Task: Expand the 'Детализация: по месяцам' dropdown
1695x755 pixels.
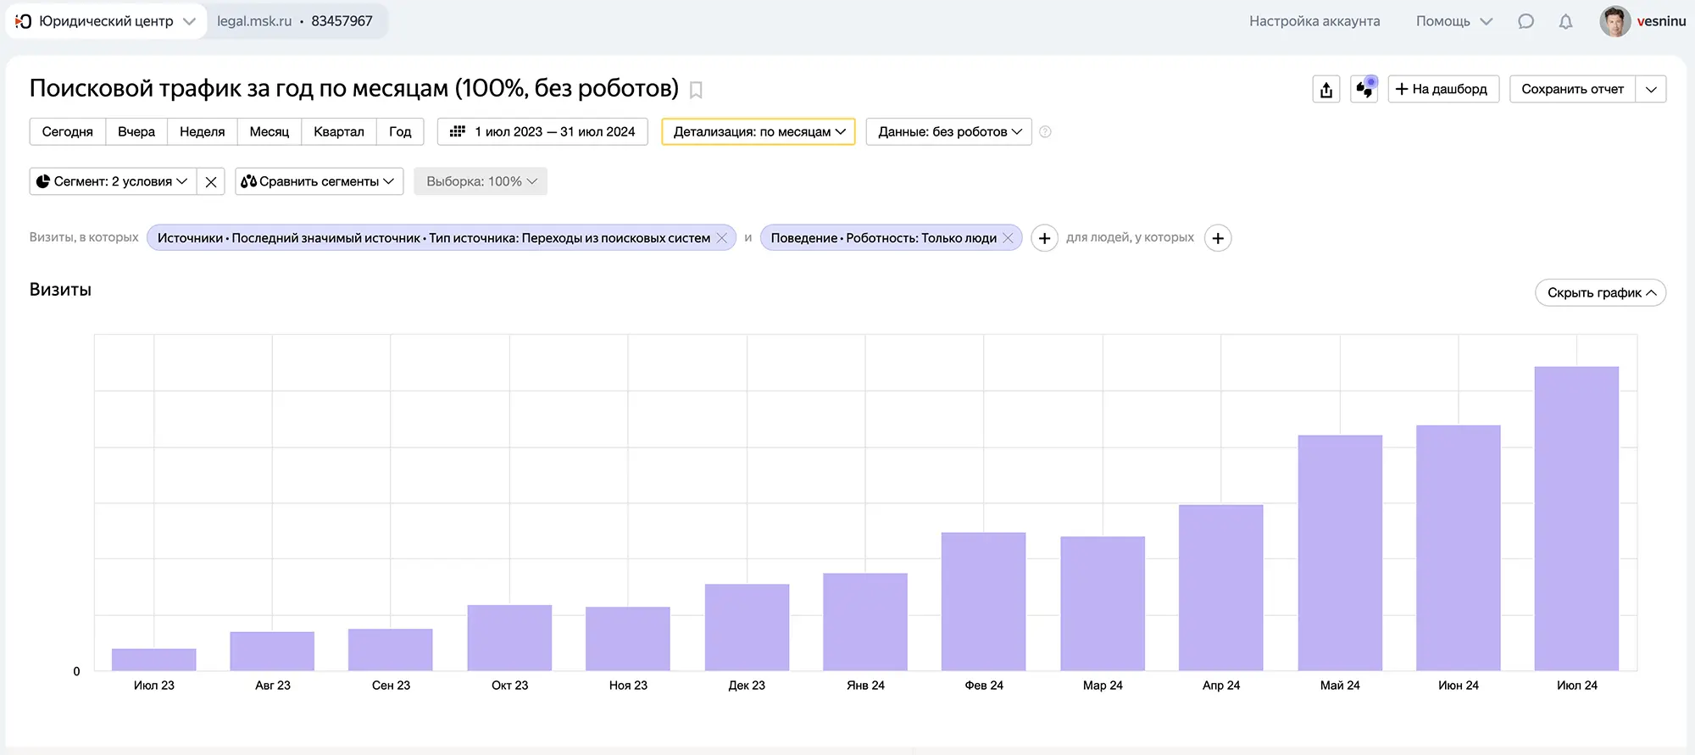Action: tap(759, 132)
